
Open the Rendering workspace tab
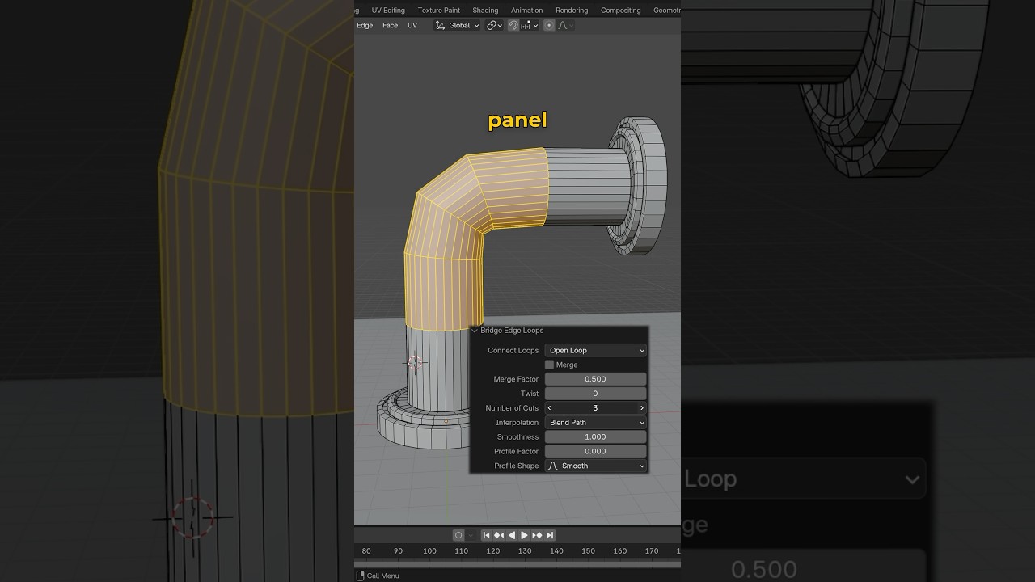coord(572,11)
